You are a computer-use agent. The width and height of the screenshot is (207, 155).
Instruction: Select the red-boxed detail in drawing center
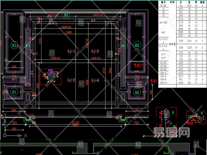(50, 76)
